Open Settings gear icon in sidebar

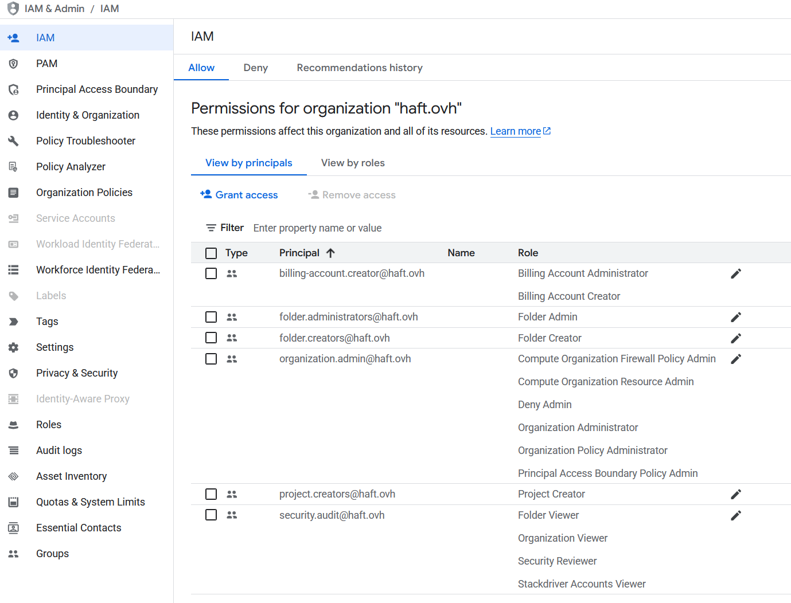(x=14, y=347)
